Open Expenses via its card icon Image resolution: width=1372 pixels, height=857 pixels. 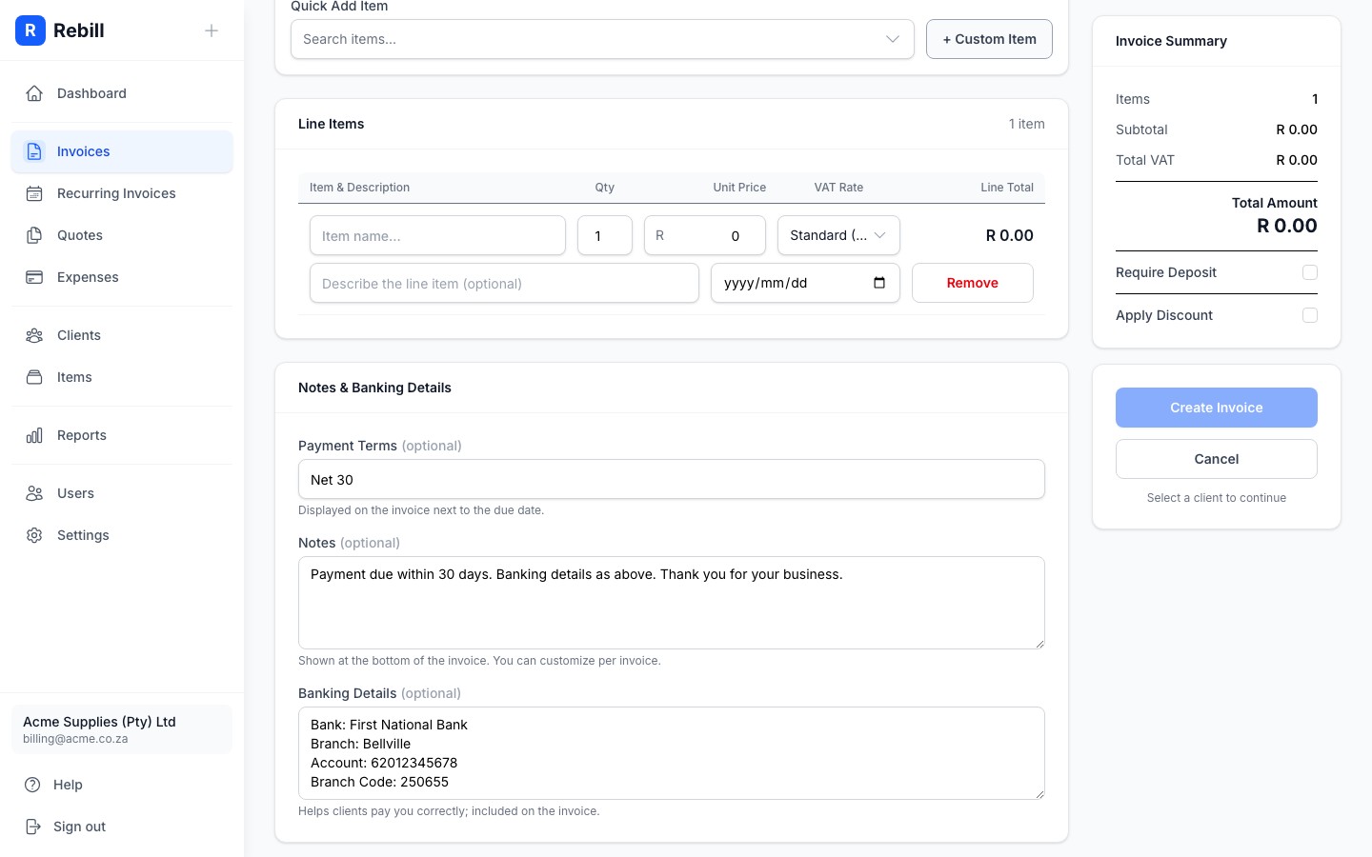click(x=34, y=277)
